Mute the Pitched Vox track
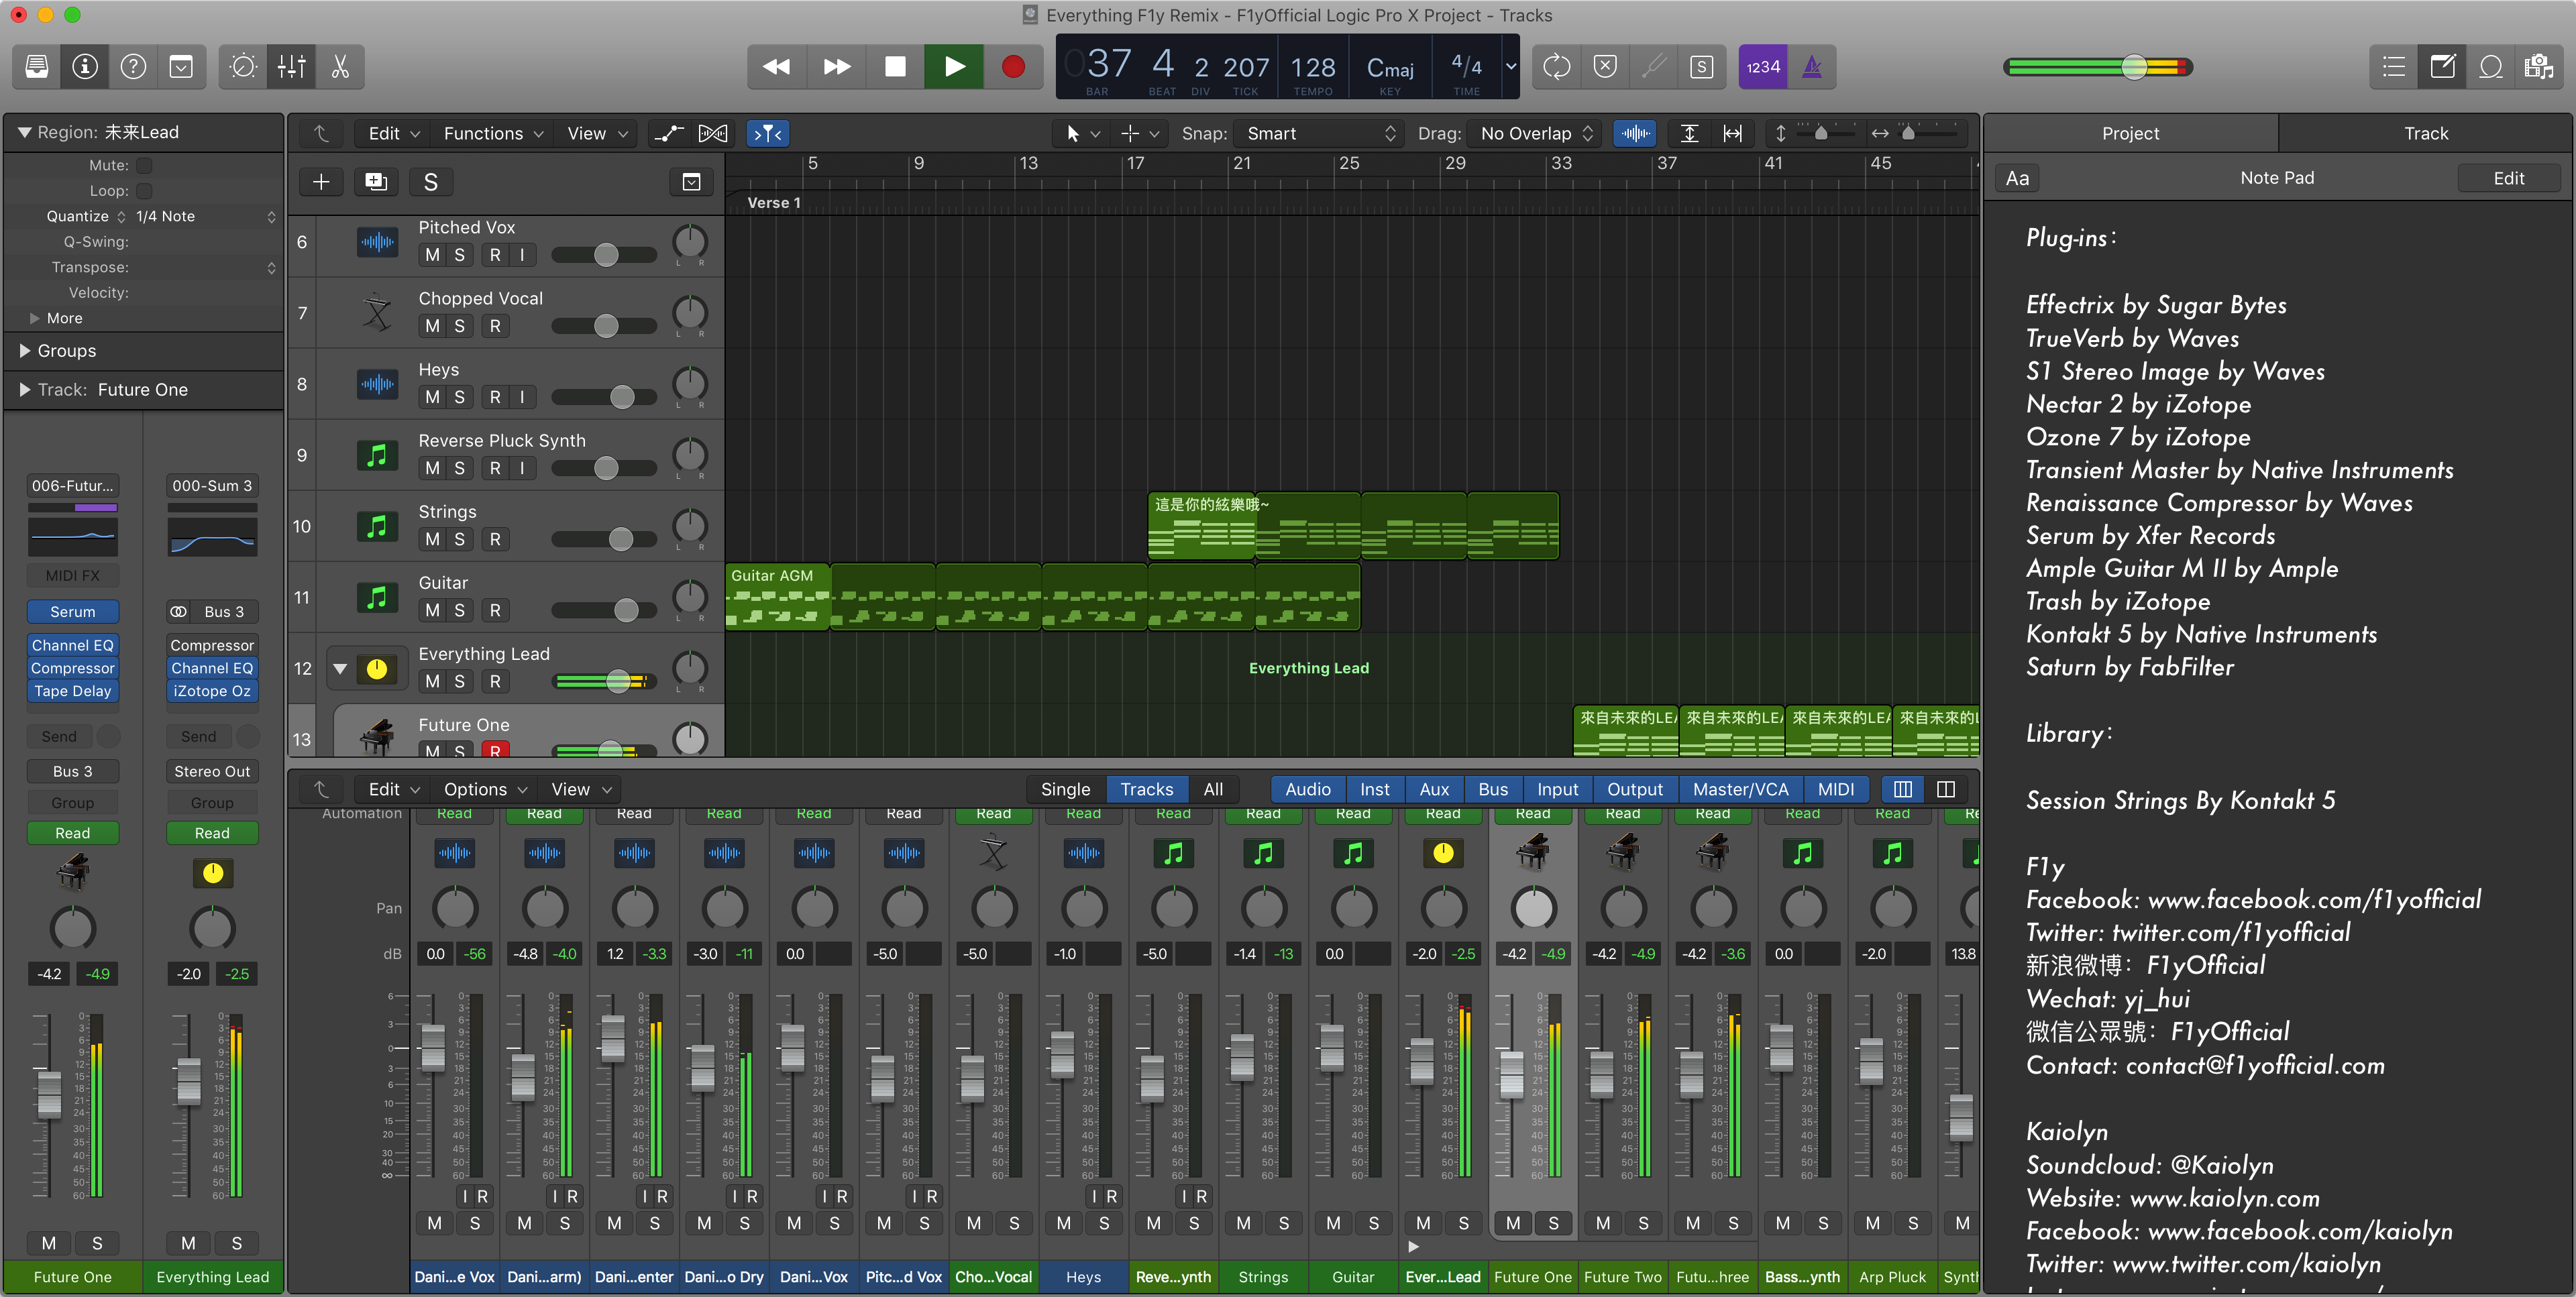Screen dimensions: 2576x1297 (432, 255)
